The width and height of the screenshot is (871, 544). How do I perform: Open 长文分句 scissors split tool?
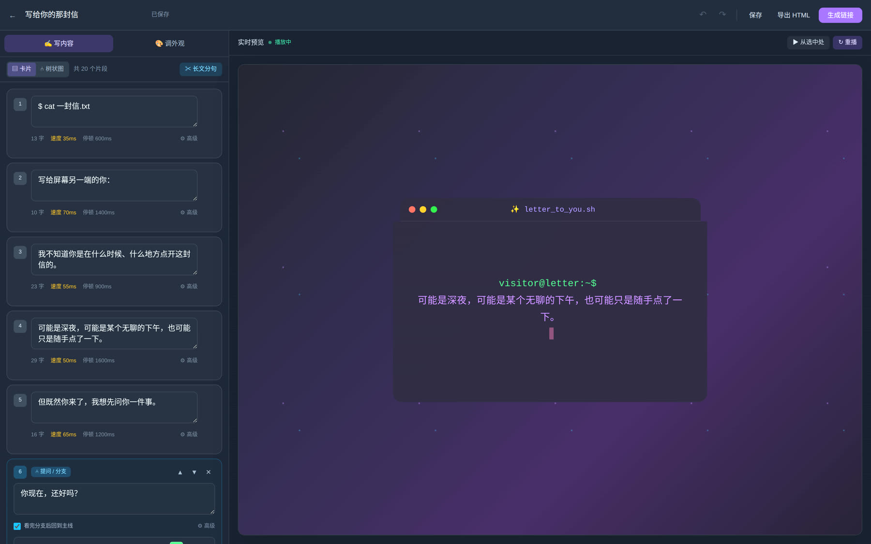[x=201, y=69]
